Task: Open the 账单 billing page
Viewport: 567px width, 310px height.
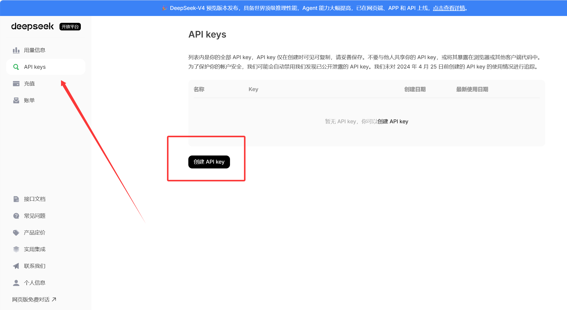Action: [x=46, y=100]
